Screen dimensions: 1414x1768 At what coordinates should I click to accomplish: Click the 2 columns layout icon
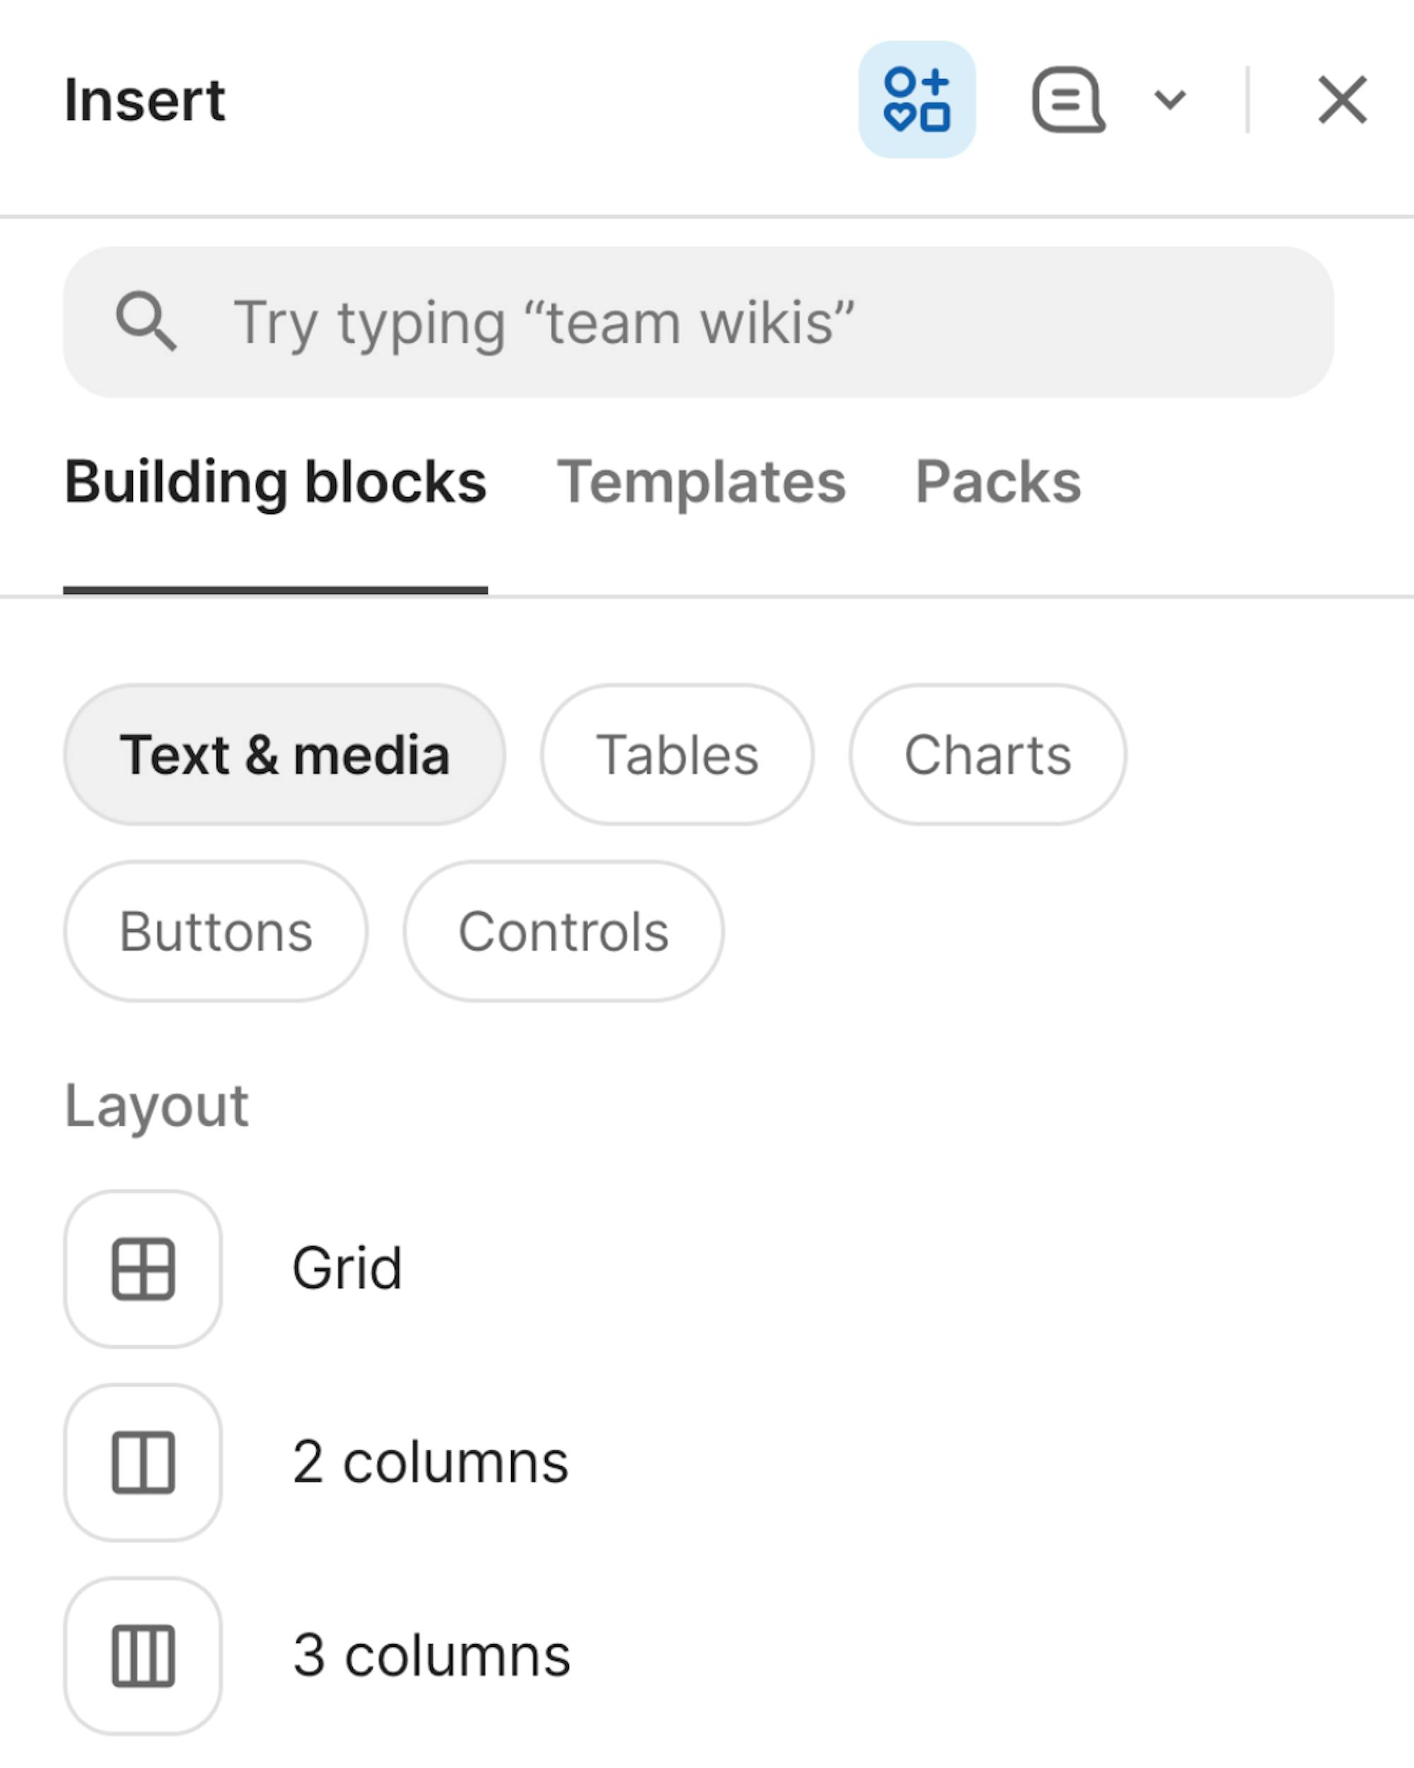click(144, 1462)
